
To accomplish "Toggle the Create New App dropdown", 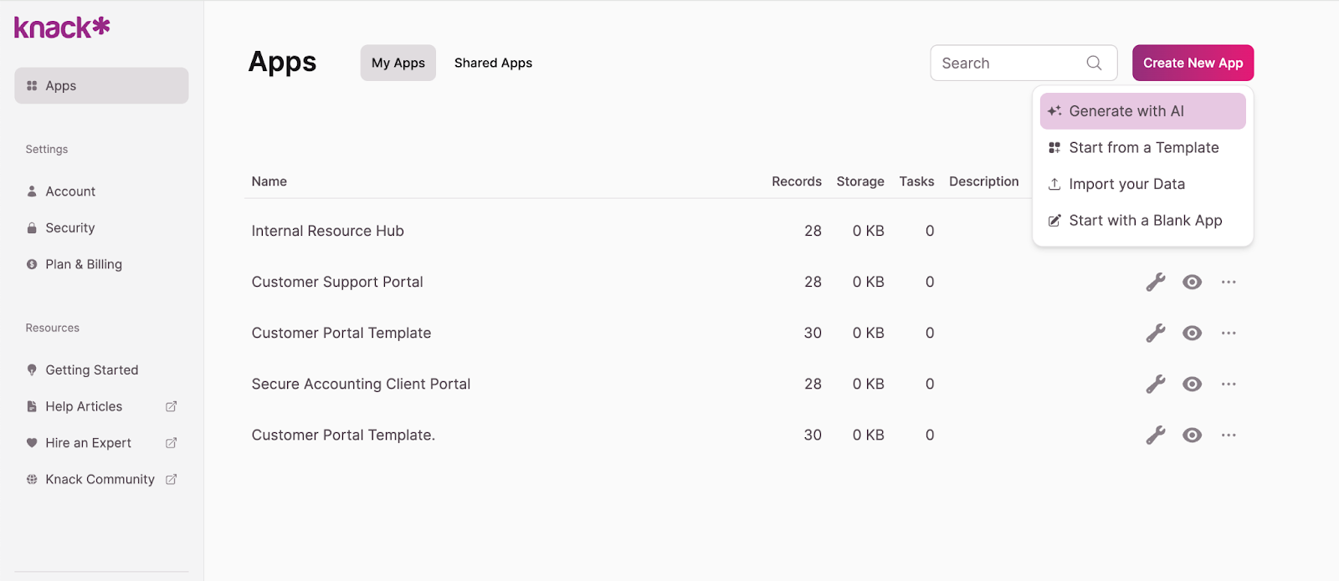I will tap(1193, 63).
